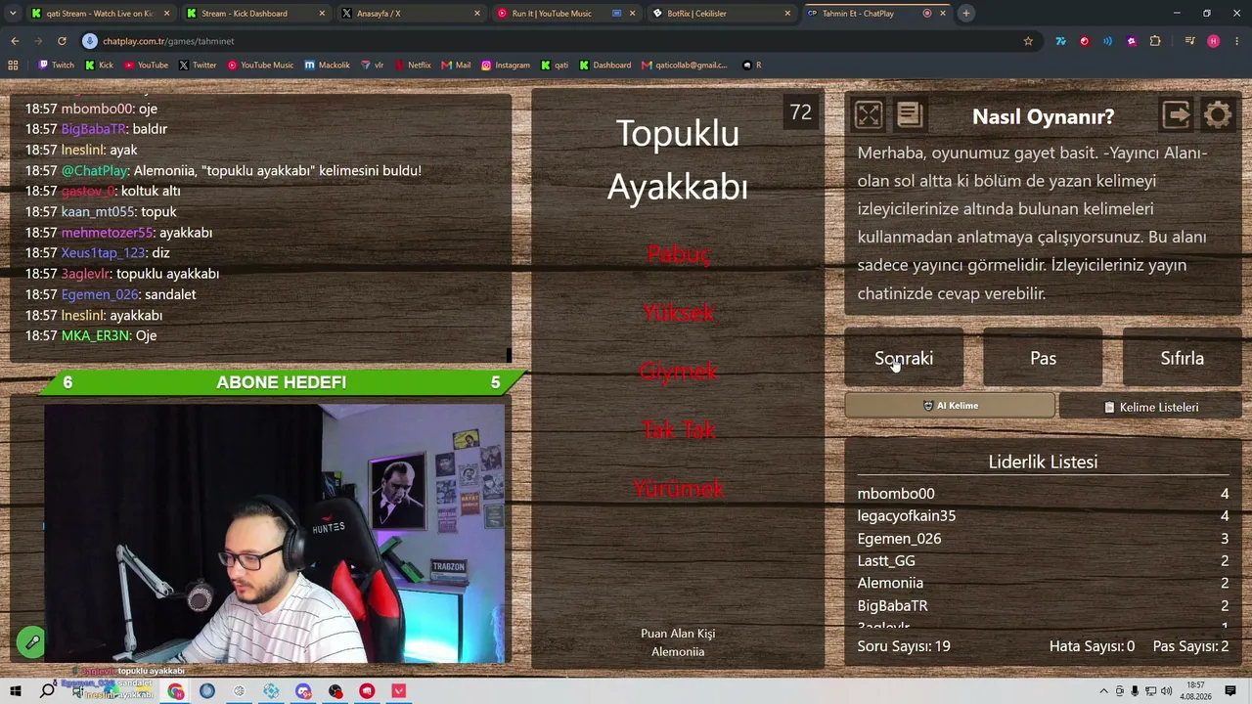Click the green pencil edit icon
This screenshot has width=1252, height=704.
point(31,642)
